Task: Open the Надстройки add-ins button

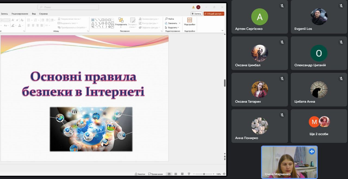Action: point(189,21)
